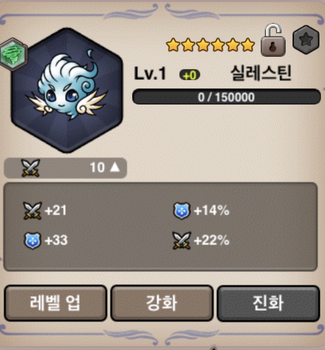Click the 실레스틴 name text
Screen dimensions: 325x350
261,73
